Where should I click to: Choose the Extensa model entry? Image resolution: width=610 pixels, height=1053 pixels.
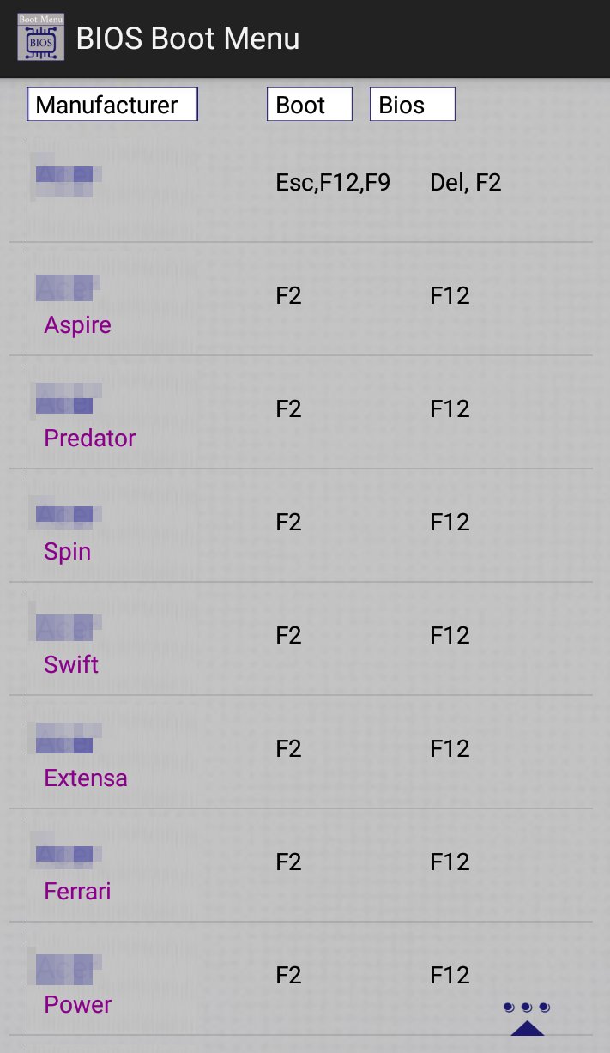click(x=85, y=778)
